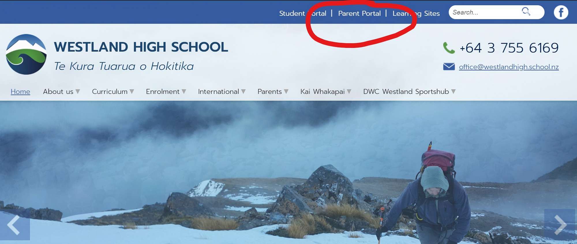Click the Westland High School logo
Viewport: 577px width, 244px height.
pyautogui.click(x=26, y=54)
